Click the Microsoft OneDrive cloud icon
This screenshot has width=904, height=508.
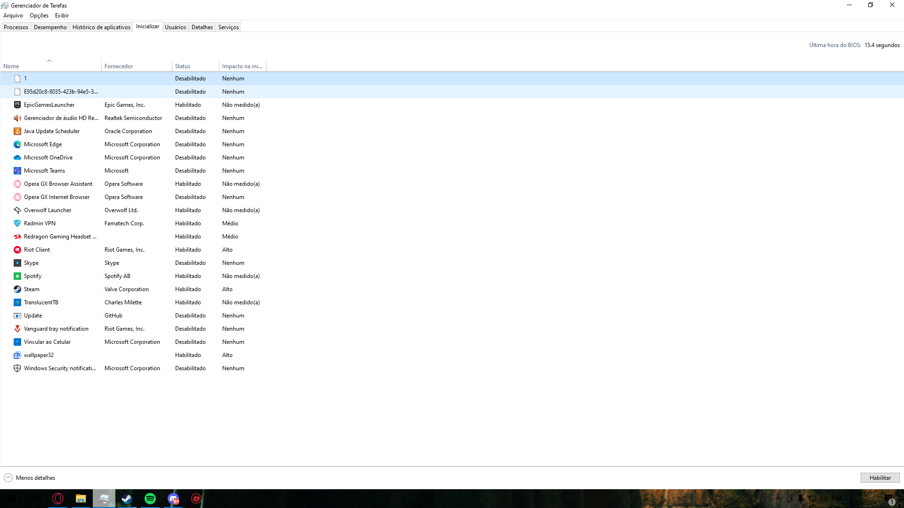click(17, 158)
